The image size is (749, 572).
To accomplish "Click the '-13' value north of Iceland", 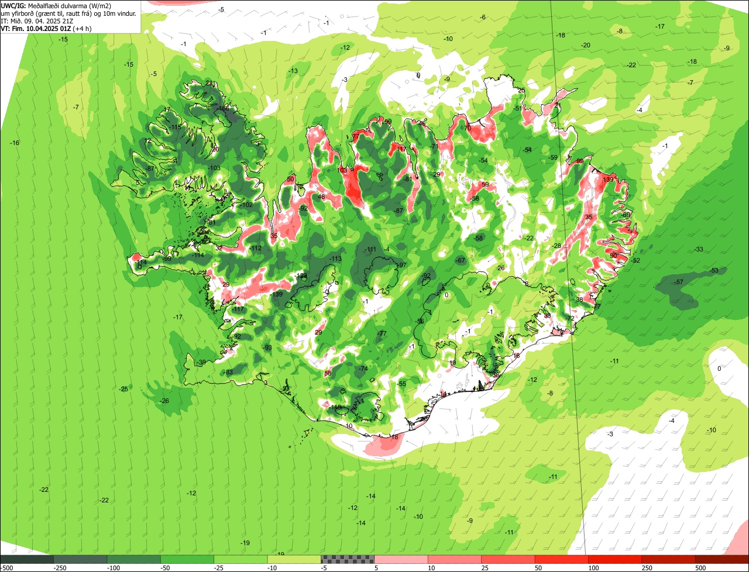I will [x=293, y=71].
